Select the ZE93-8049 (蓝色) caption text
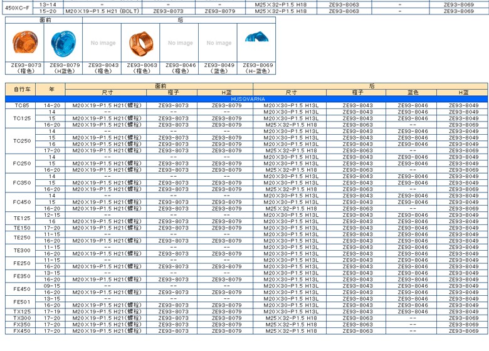 [x=219, y=68]
